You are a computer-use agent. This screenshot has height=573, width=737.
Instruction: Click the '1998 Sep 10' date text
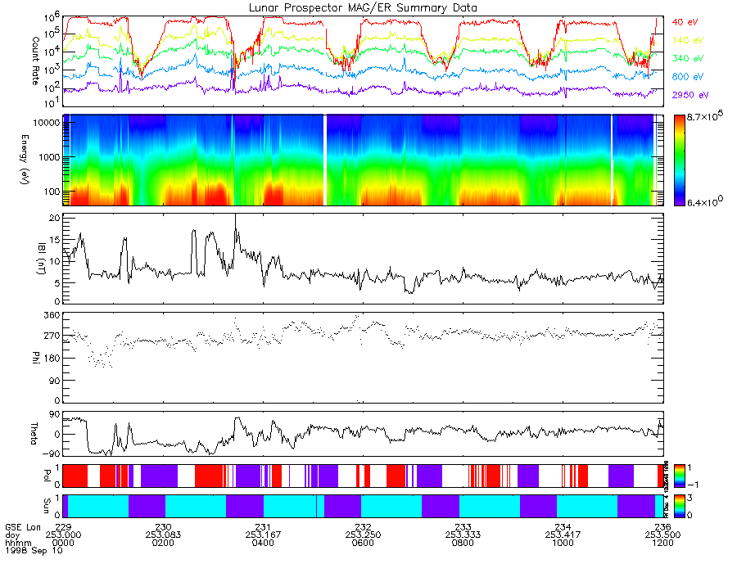[34, 550]
